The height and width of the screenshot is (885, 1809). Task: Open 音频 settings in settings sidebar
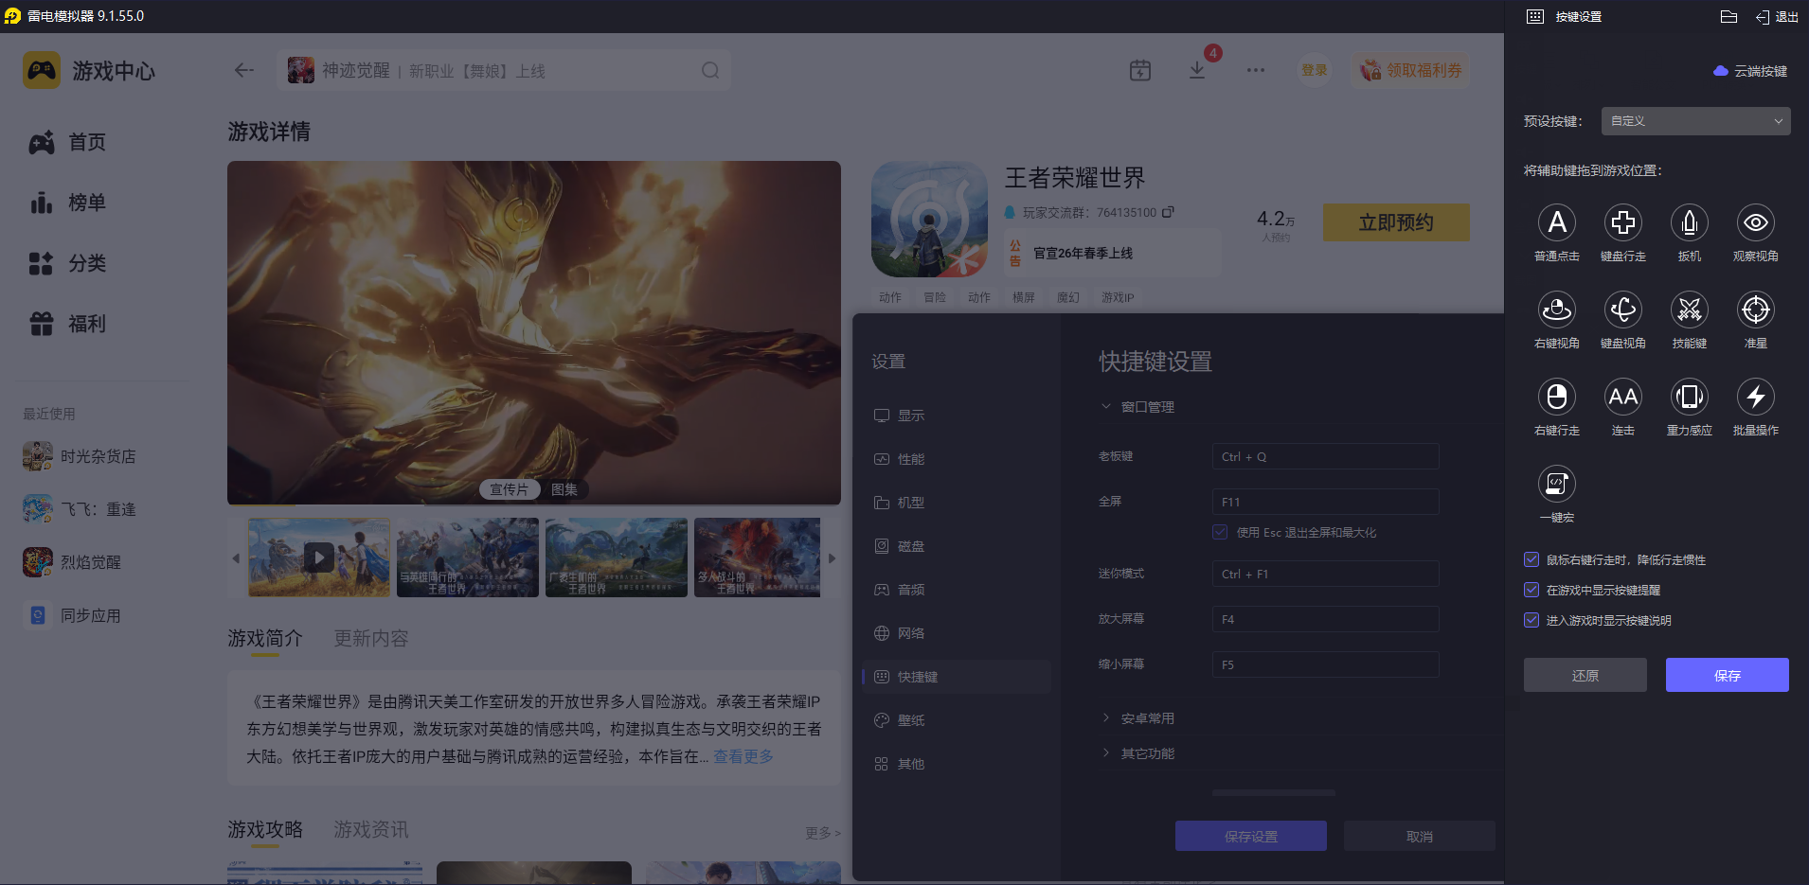[909, 589]
